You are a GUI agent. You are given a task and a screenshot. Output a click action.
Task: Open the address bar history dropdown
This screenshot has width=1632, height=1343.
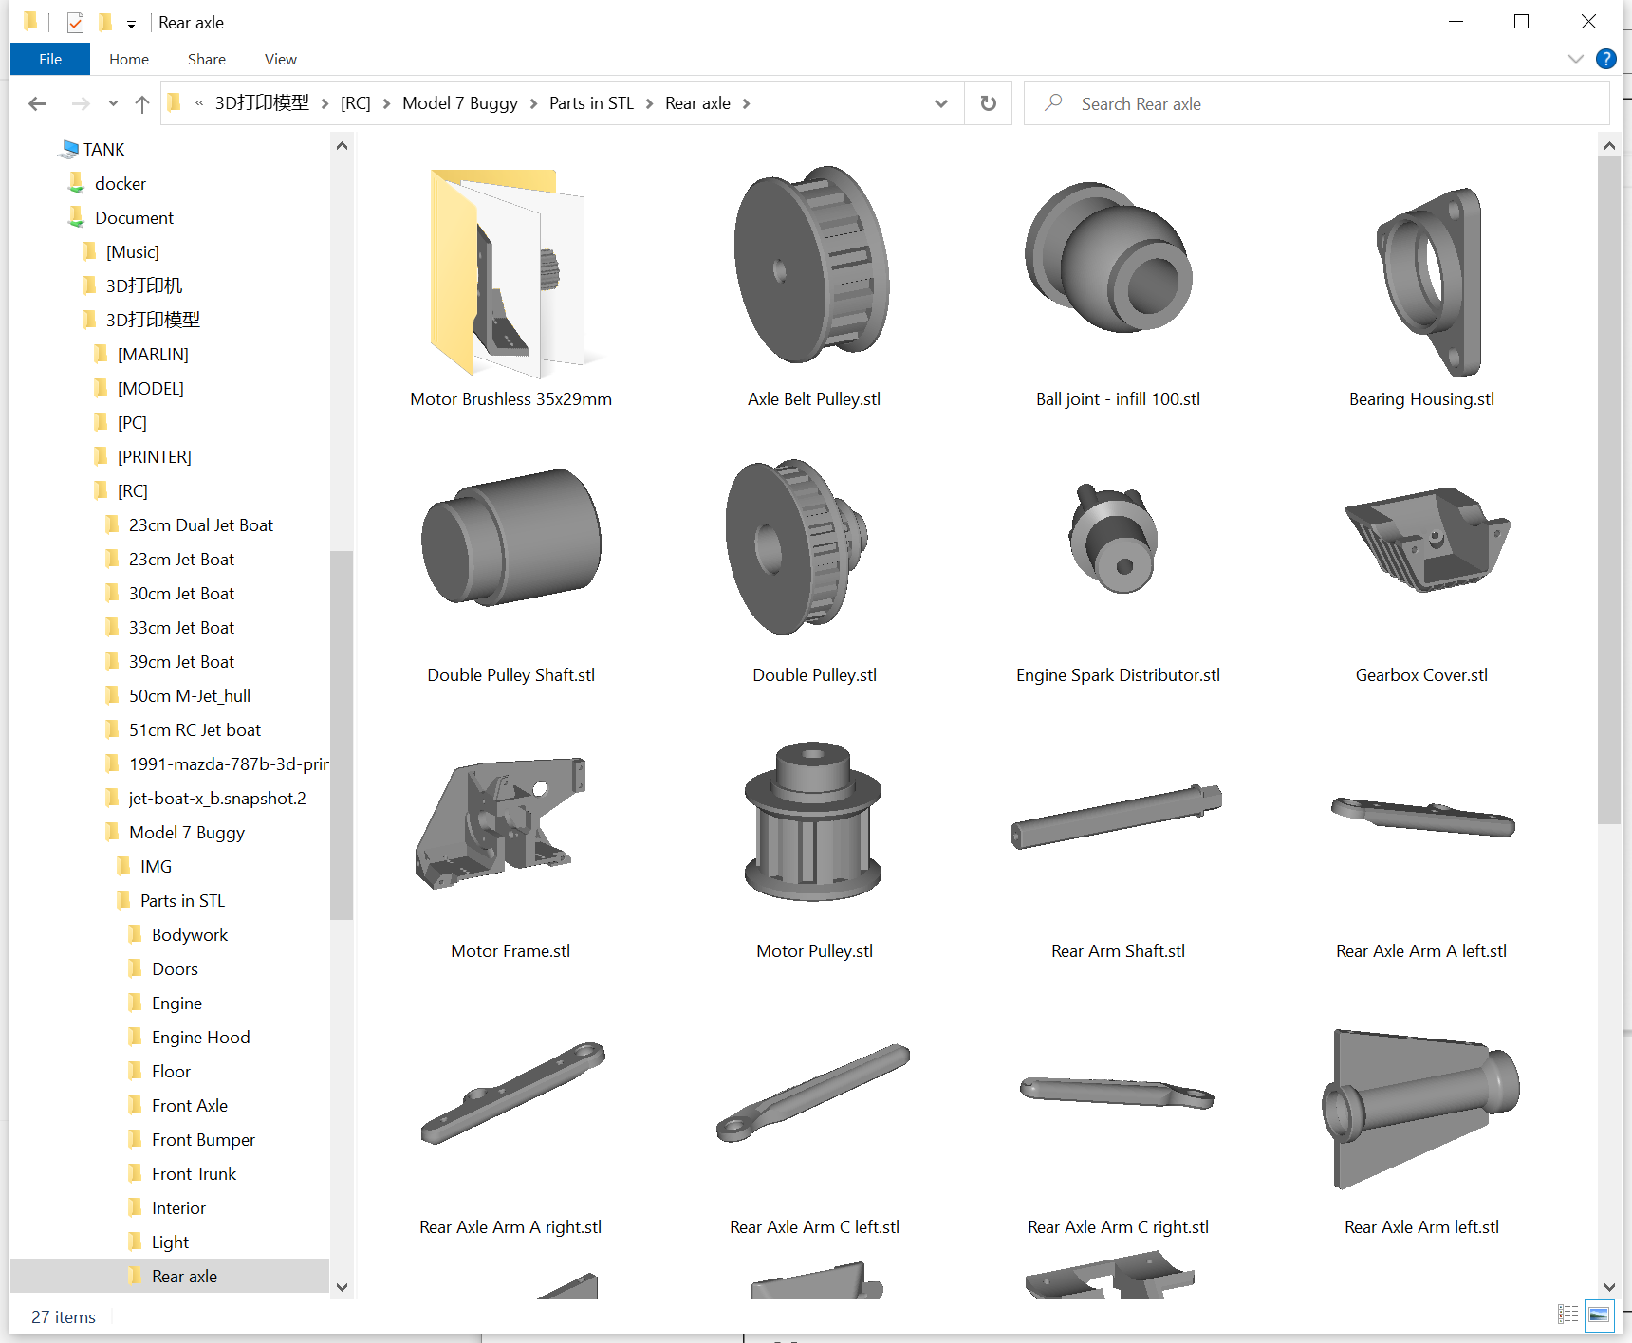coord(940,103)
